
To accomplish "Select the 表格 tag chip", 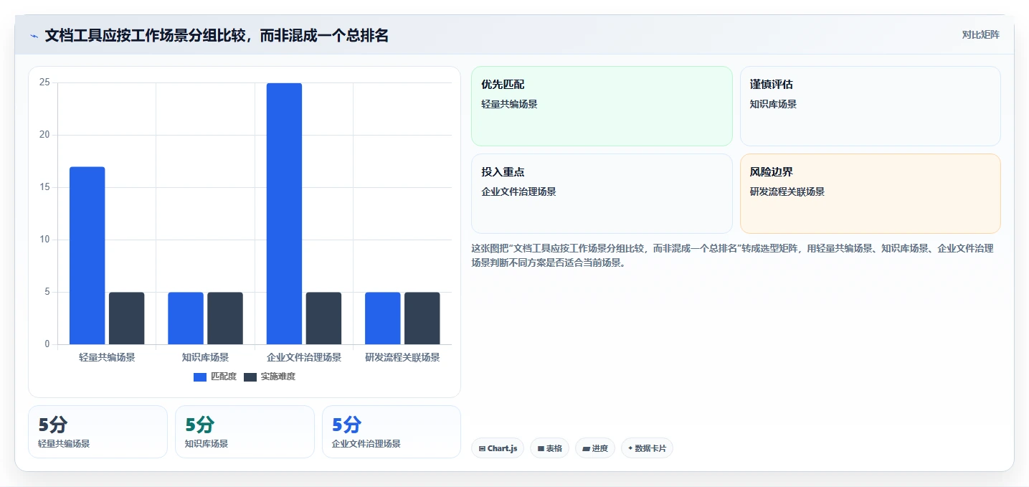I will (x=549, y=448).
